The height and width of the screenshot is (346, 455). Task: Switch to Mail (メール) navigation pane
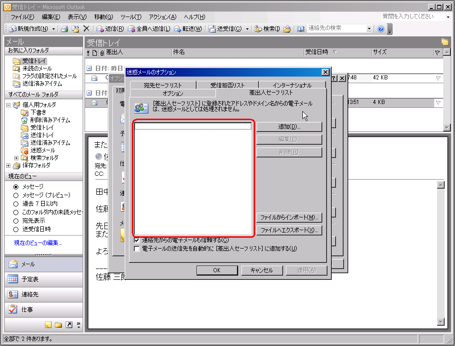pyautogui.click(x=43, y=264)
